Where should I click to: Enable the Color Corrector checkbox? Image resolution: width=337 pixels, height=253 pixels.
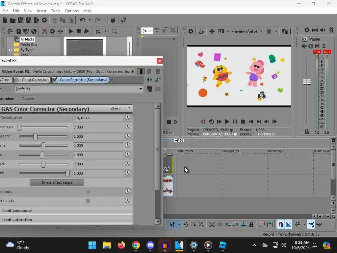(16, 80)
